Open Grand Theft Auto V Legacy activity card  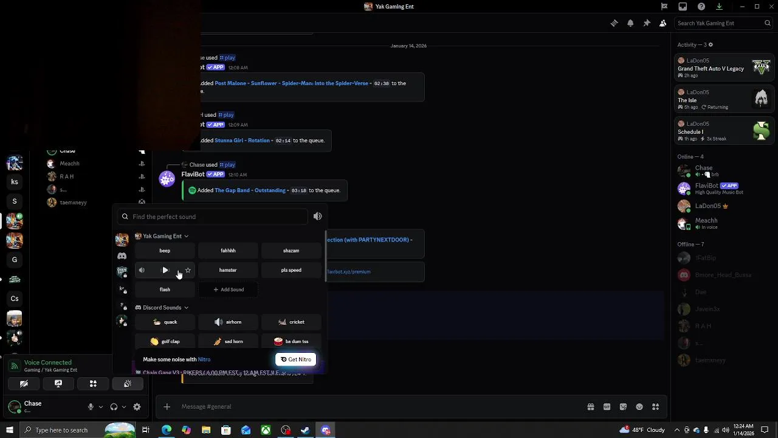pos(725,68)
